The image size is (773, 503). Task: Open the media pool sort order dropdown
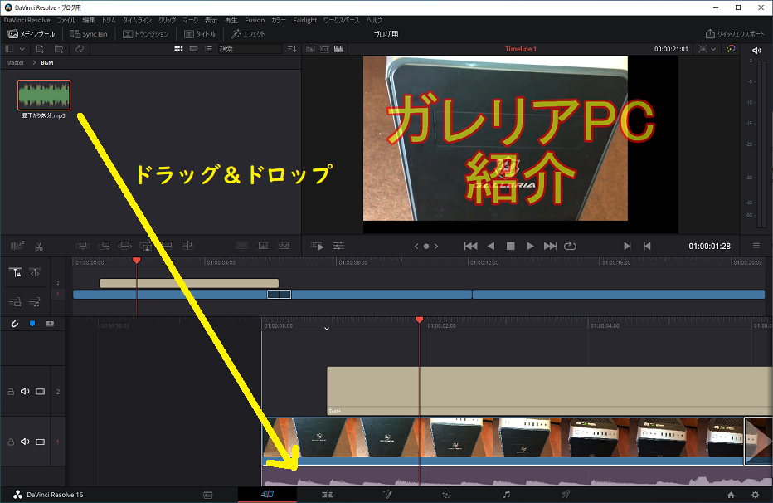[291, 48]
